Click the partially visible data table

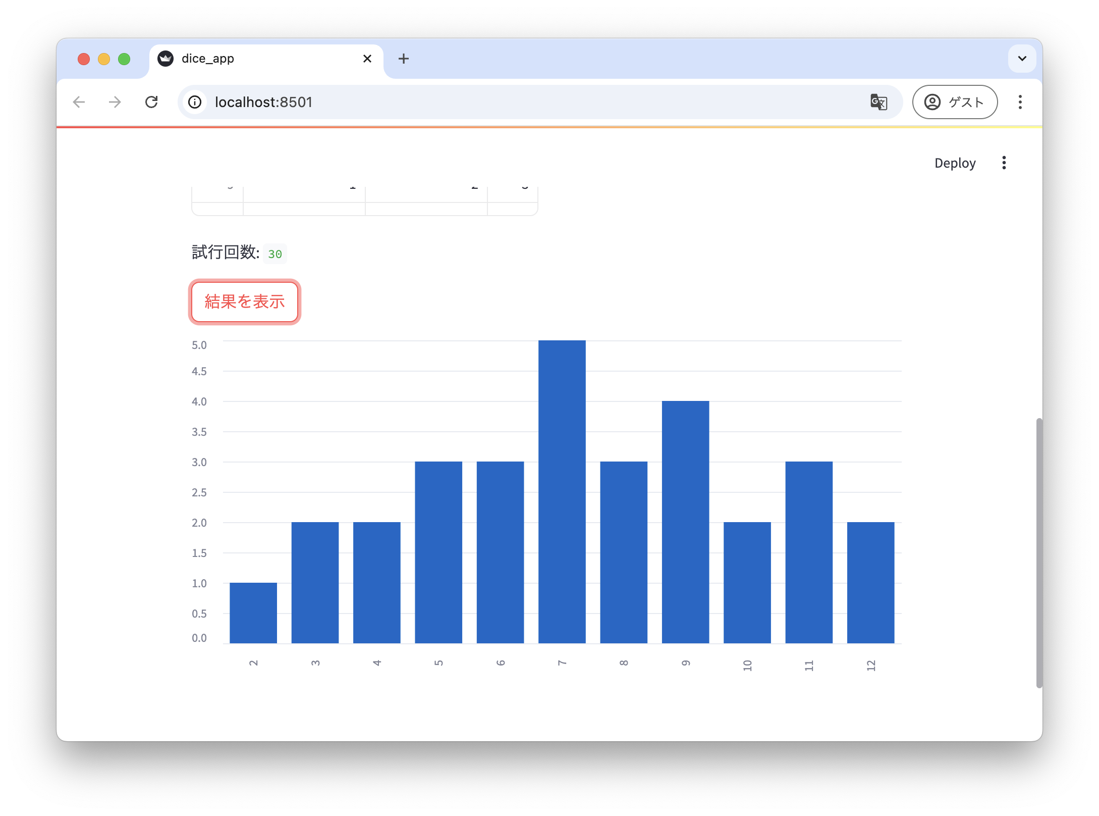[364, 201]
